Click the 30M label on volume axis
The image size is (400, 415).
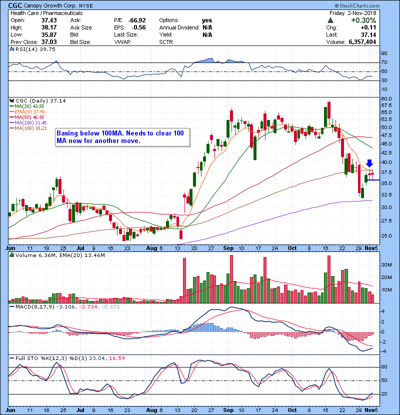386,264
